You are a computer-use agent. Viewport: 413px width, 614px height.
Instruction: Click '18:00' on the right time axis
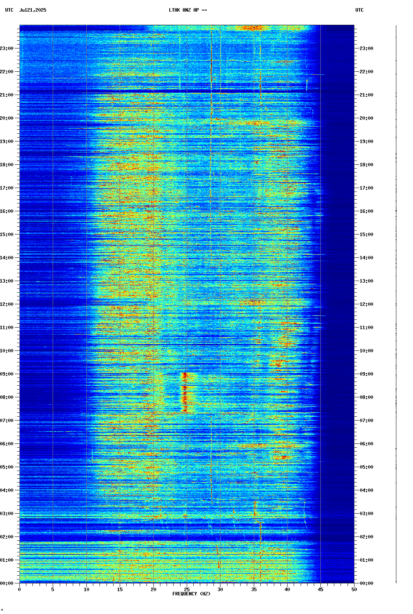367,165
